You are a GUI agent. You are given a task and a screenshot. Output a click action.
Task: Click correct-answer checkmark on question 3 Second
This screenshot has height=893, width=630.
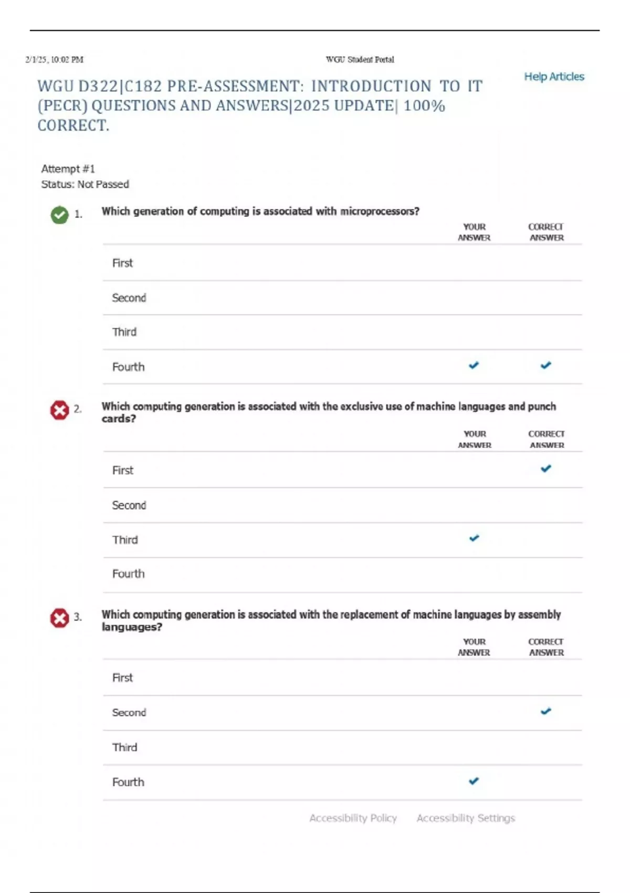coord(546,711)
